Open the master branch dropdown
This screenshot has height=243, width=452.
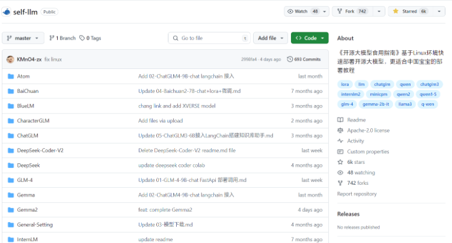[x=23, y=38]
